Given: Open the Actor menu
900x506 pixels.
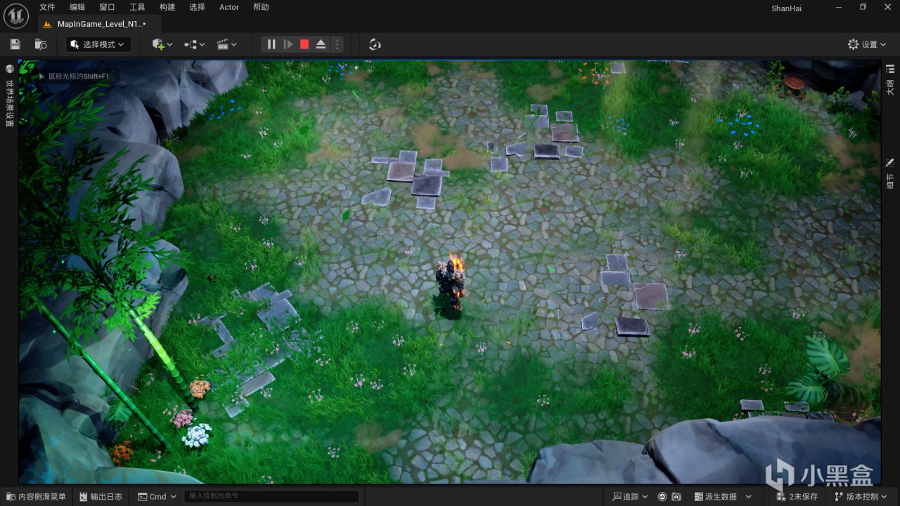Looking at the screenshot, I should click(x=229, y=7).
